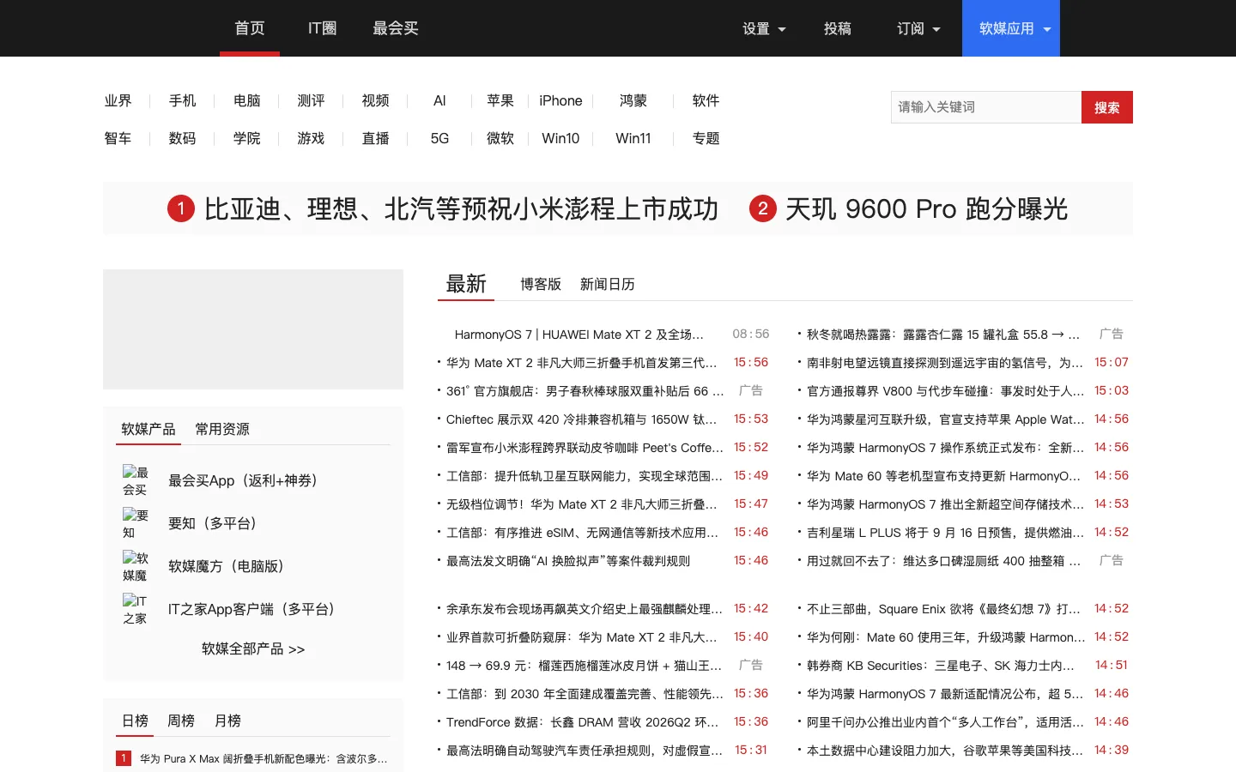Show the 周榜 ranking tab
The image size is (1236, 772).
pyautogui.click(x=181, y=721)
